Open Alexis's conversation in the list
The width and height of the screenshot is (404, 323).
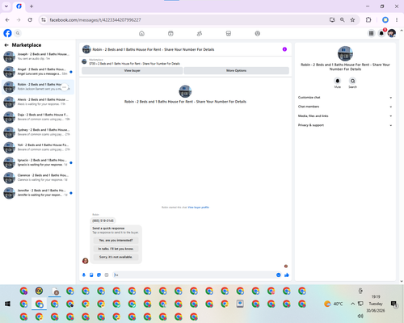38,102
